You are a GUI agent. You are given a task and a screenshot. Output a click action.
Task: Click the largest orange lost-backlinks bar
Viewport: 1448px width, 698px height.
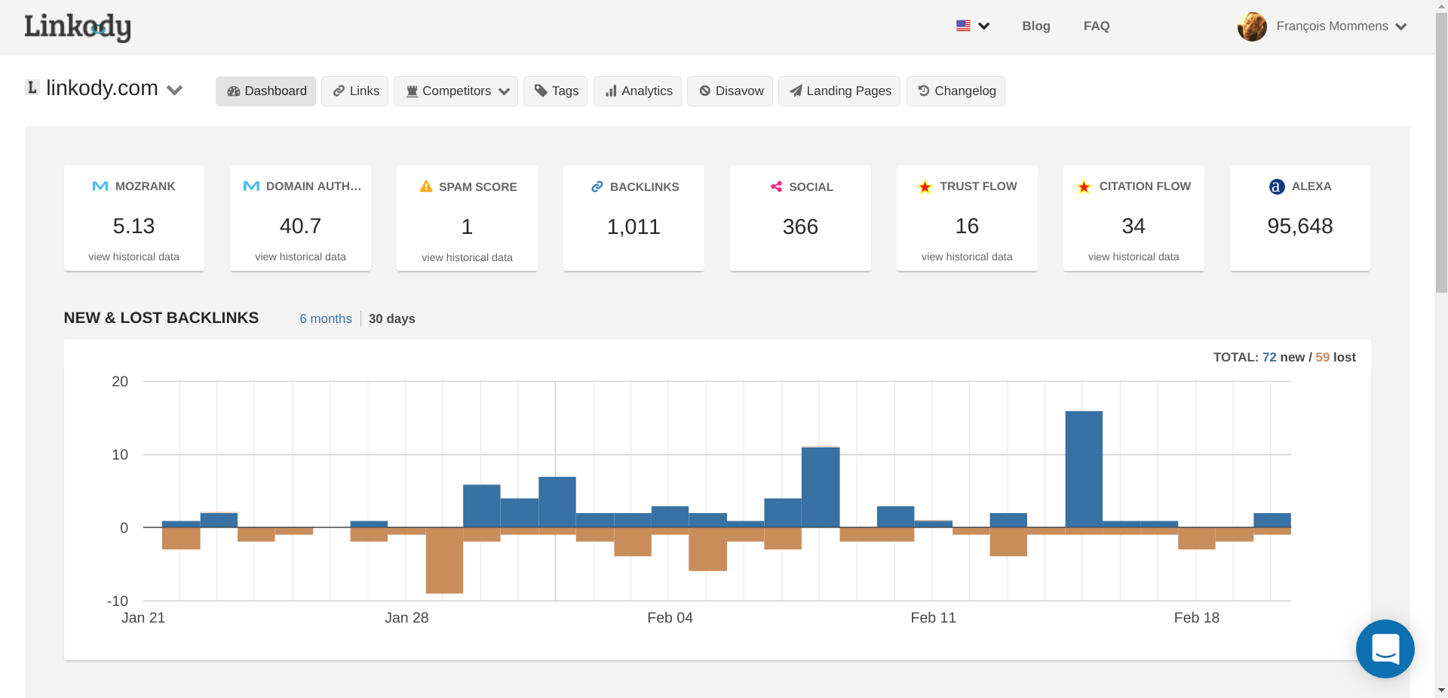click(x=444, y=561)
